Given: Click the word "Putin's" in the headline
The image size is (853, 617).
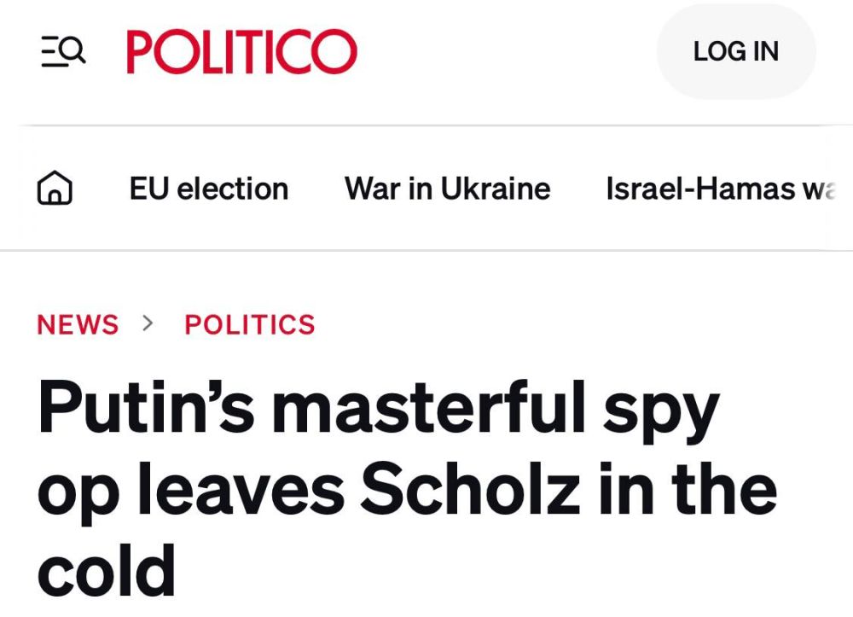Looking at the screenshot, I should pyautogui.click(x=146, y=410).
